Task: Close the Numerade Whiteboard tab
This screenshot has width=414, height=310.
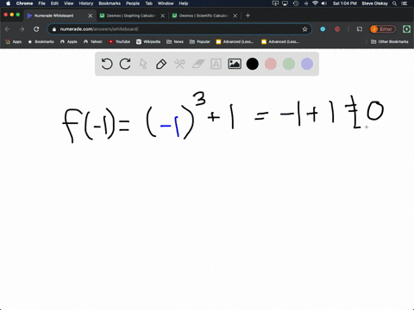Action: pos(91,15)
